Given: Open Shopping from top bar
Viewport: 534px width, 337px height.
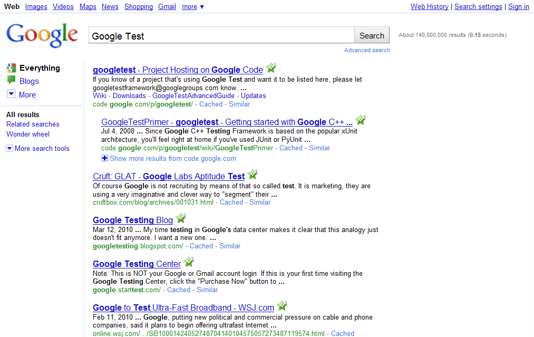Looking at the screenshot, I should pos(139,6).
